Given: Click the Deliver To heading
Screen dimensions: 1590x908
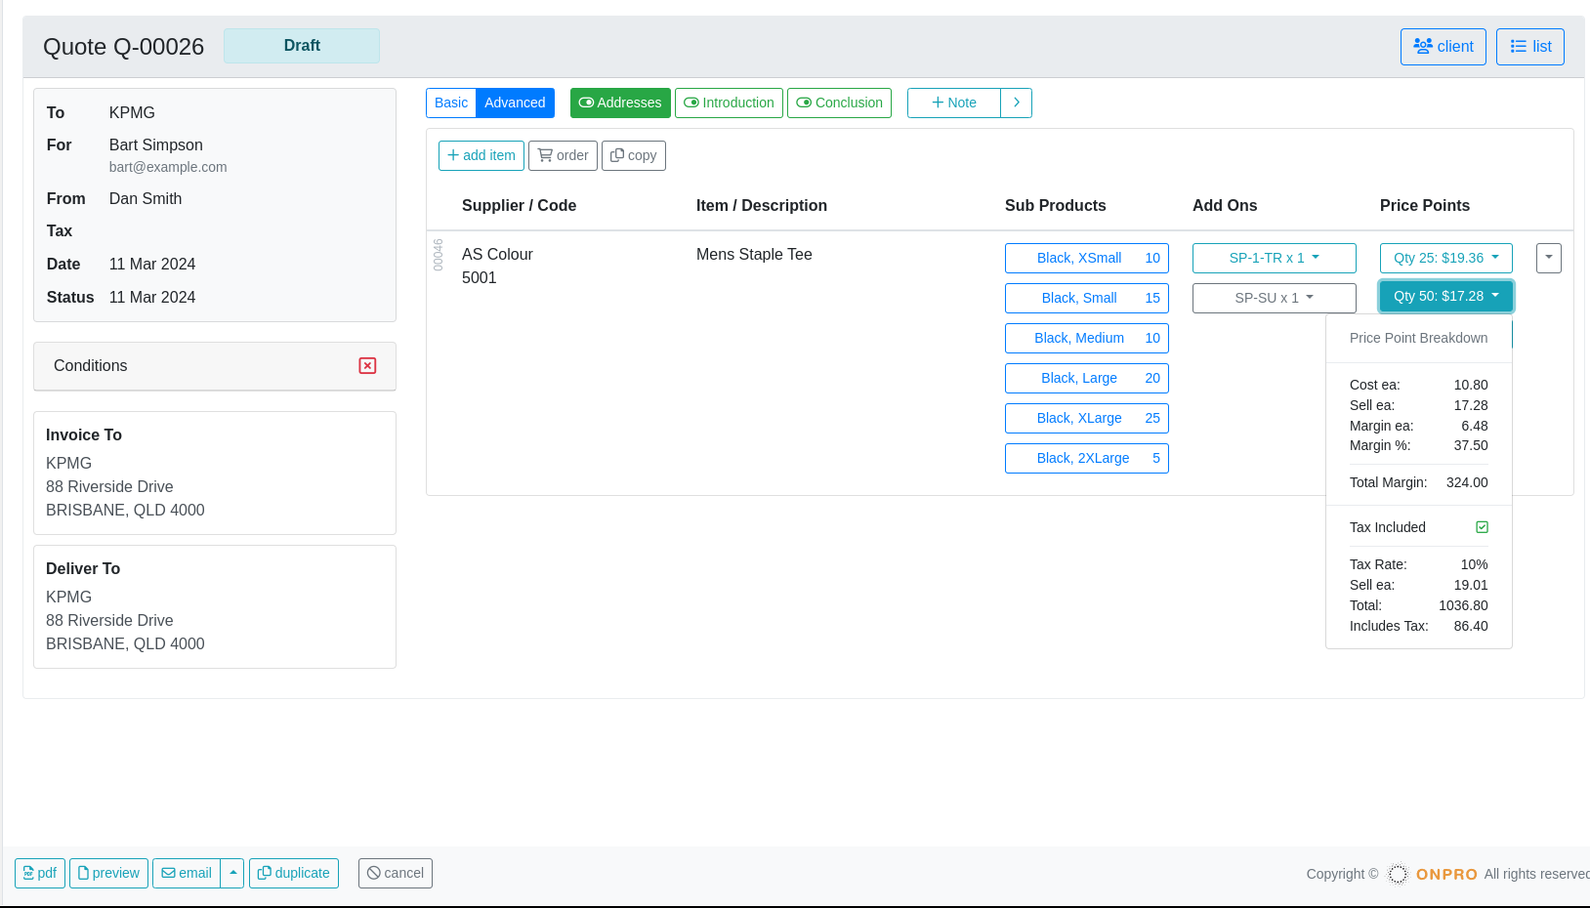Looking at the screenshot, I should click(x=83, y=568).
